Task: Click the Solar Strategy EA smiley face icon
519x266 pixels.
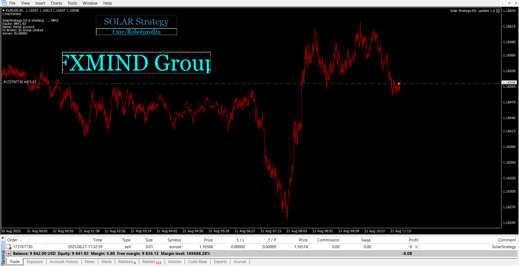Action: (x=498, y=11)
